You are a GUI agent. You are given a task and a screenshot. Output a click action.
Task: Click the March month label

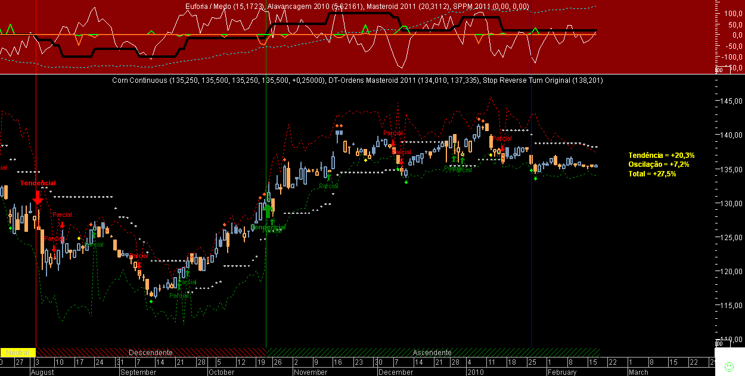(638, 372)
